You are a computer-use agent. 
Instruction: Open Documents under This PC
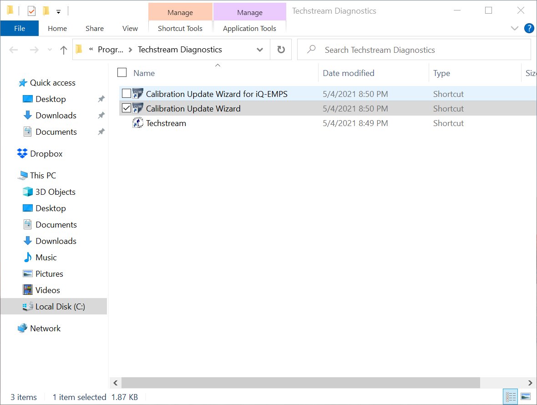[56, 225]
